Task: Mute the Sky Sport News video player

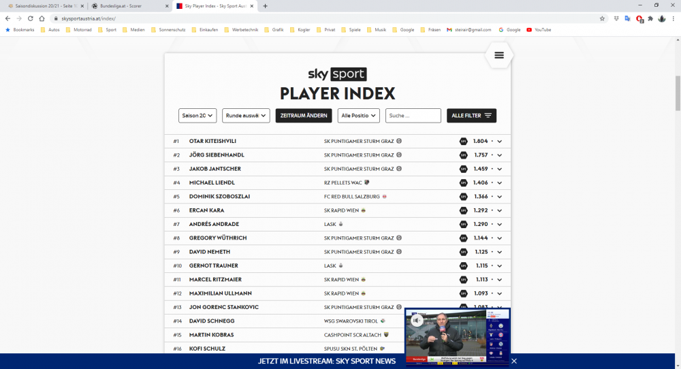Action: pyautogui.click(x=417, y=321)
